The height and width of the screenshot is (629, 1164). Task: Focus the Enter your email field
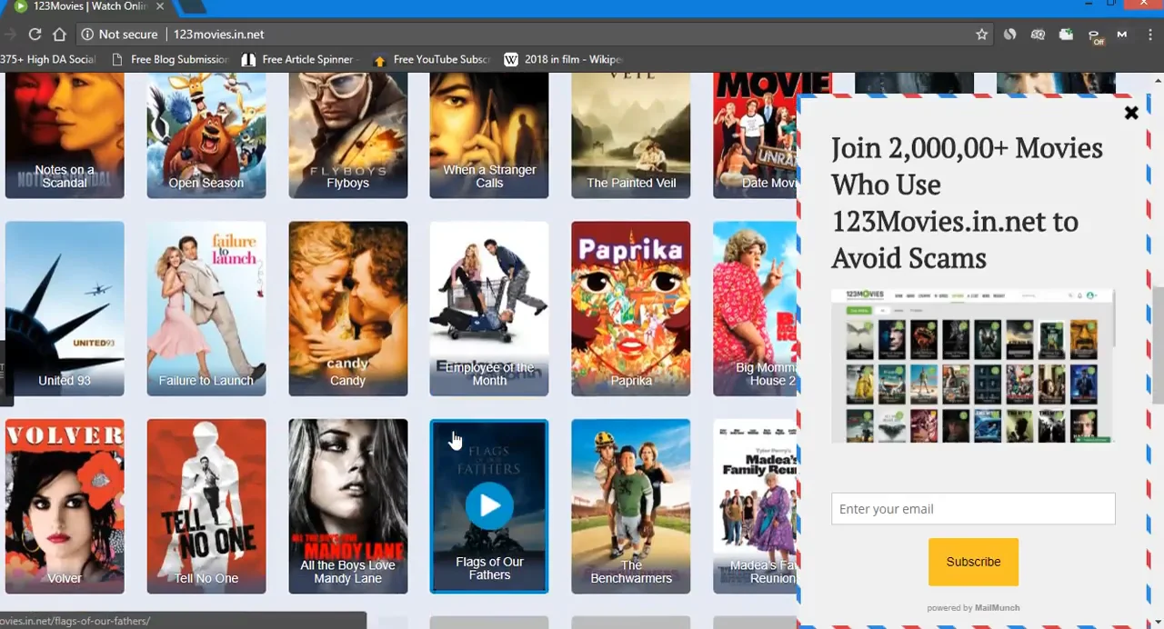pyautogui.click(x=973, y=509)
